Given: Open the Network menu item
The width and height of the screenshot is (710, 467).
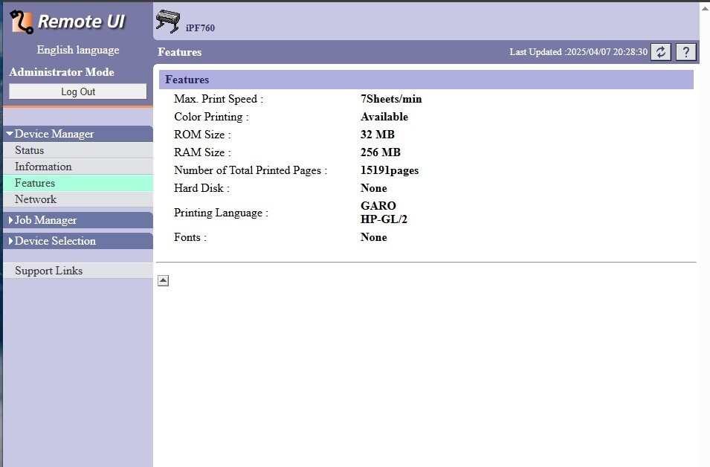Looking at the screenshot, I should [36, 199].
